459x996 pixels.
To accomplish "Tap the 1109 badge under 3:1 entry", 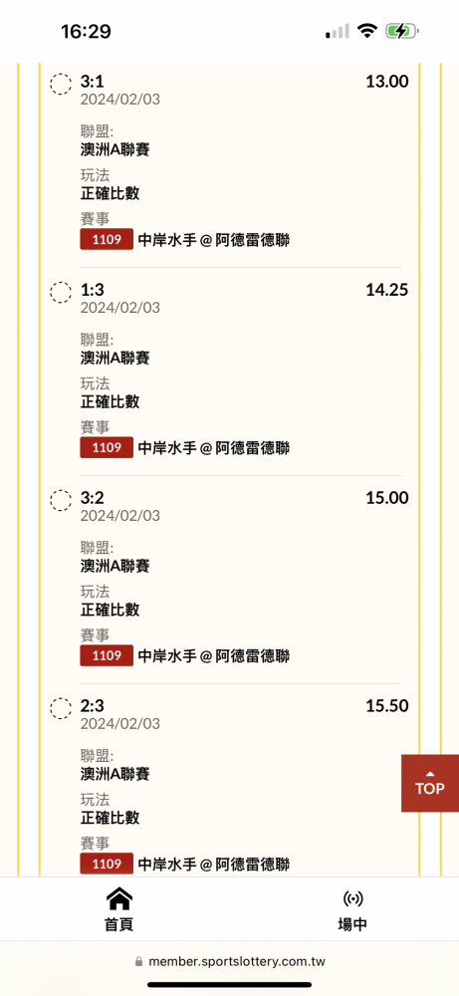I will 107,239.
